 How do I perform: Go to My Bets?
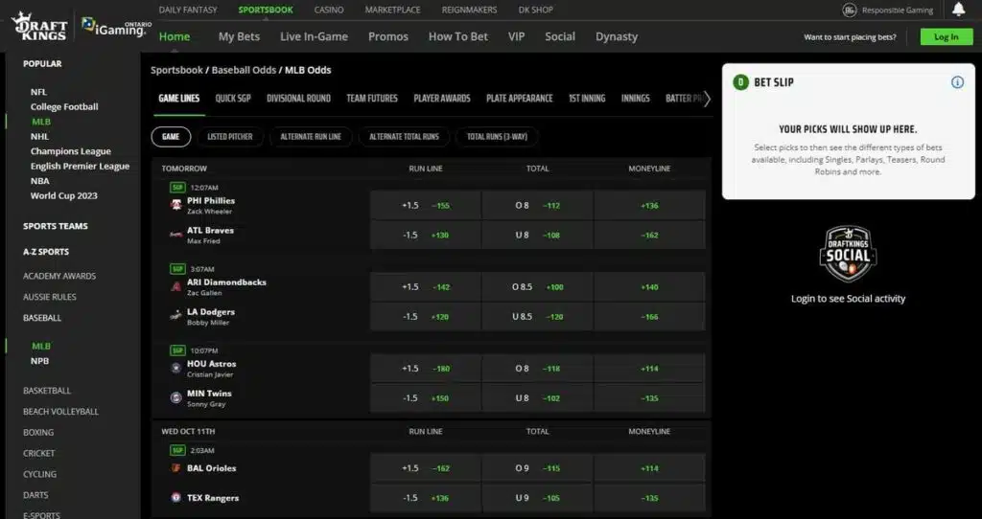coord(239,36)
